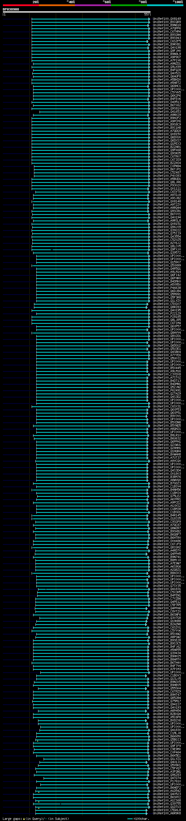Select the UniRef100_Q08150 label

click(167, 134)
